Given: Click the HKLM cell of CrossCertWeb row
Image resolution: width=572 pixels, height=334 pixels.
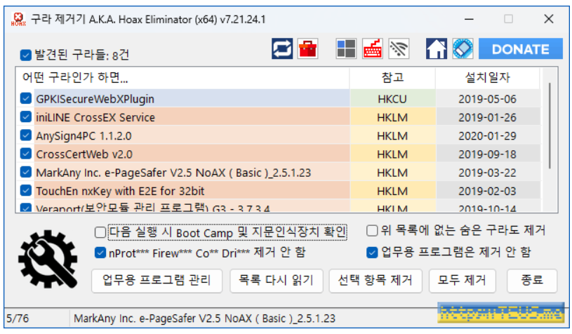Looking at the screenshot, I should pyautogui.click(x=392, y=154).
